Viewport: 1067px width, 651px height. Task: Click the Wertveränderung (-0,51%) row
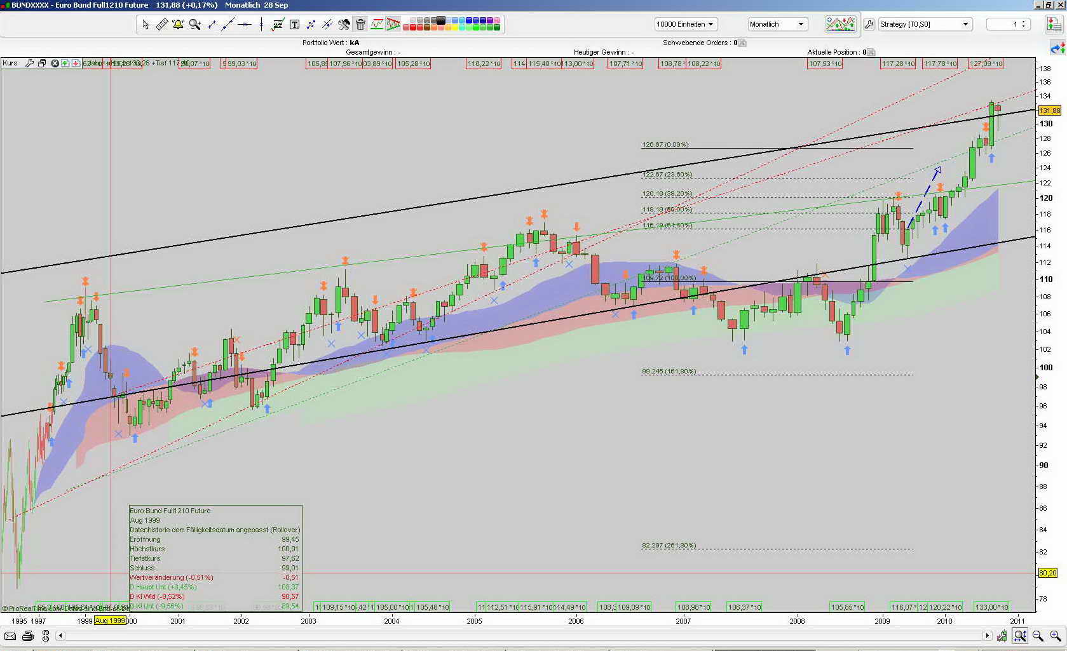[214, 577]
